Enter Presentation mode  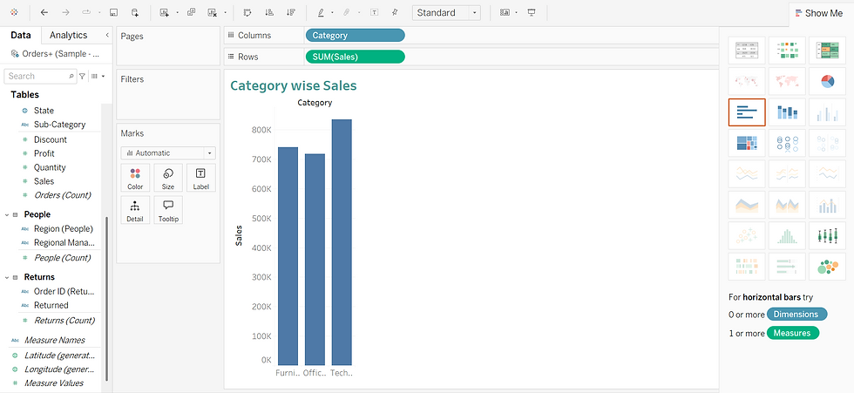[532, 12]
